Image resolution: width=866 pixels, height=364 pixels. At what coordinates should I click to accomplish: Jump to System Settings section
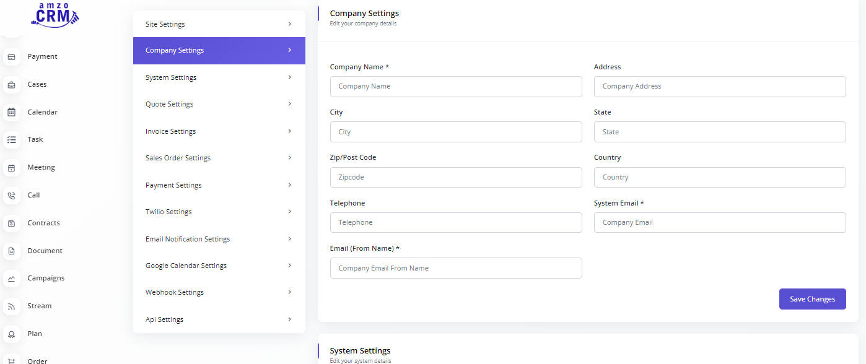[x=219, y=77]
